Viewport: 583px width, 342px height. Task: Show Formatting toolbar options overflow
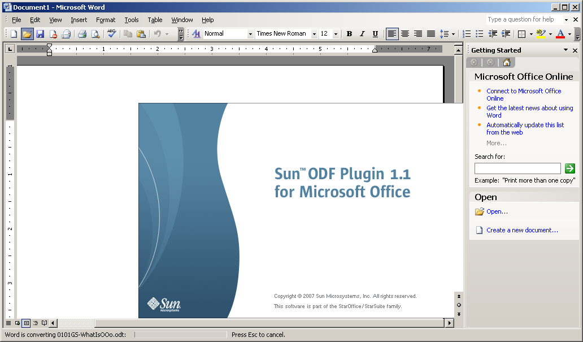pos(577,34)
